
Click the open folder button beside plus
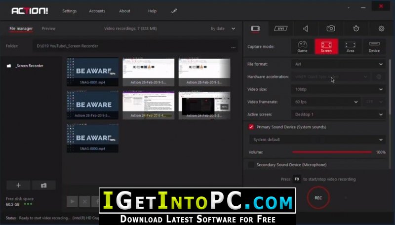pos(43,185)
